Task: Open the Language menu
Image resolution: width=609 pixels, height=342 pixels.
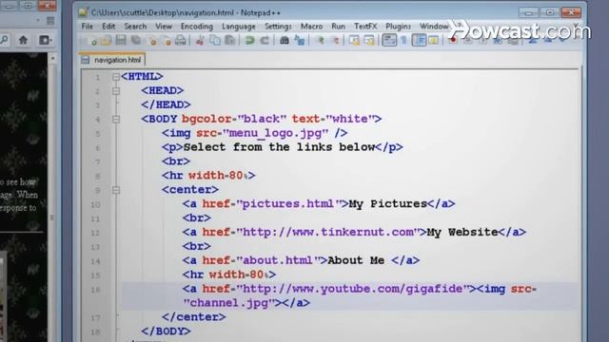Action: click(x=239, y=27)
